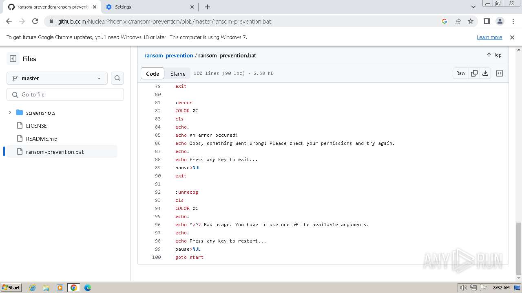This screenshot has height=293, width=522.
Task: Select the ransom-prevention GitHub tab
Action: click(52, 7)
